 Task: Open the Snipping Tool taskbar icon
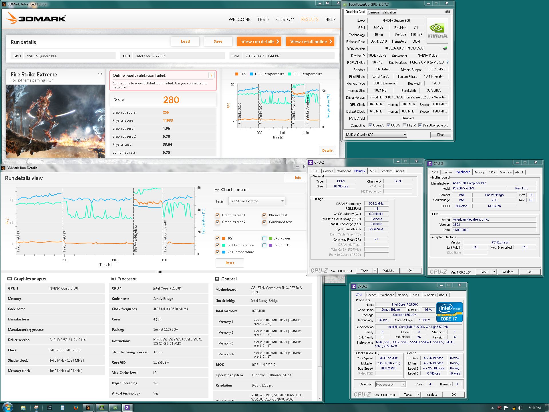coord(36,408)
